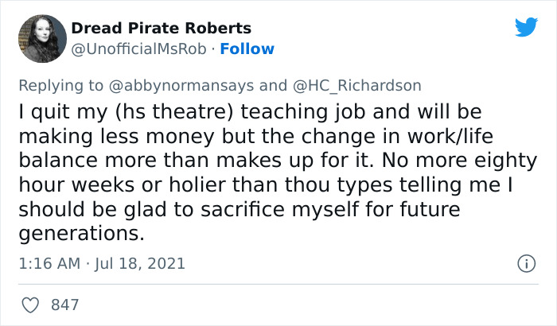Click the Twitter bird logo

526,27
